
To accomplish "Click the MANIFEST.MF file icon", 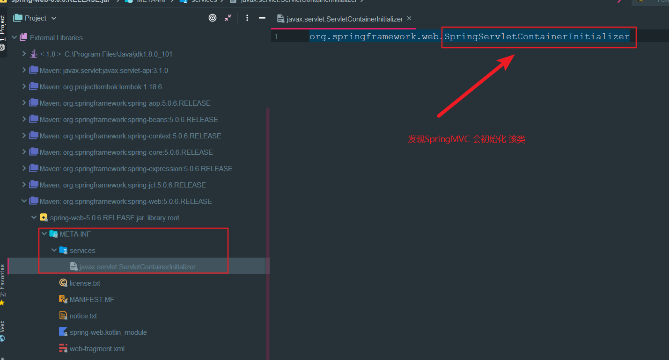I will coord(63,299).
